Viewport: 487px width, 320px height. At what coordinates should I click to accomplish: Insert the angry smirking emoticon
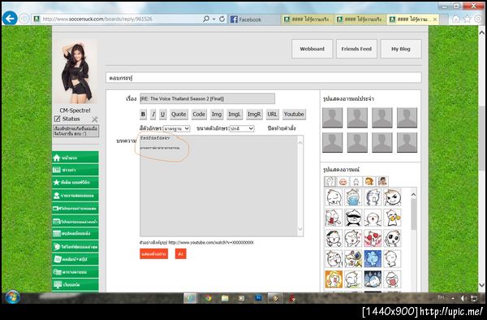pyautogui.click(x=392, y=197)
